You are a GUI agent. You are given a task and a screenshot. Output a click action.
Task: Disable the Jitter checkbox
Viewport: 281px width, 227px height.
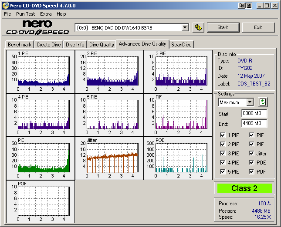click(x=251, y=153)
